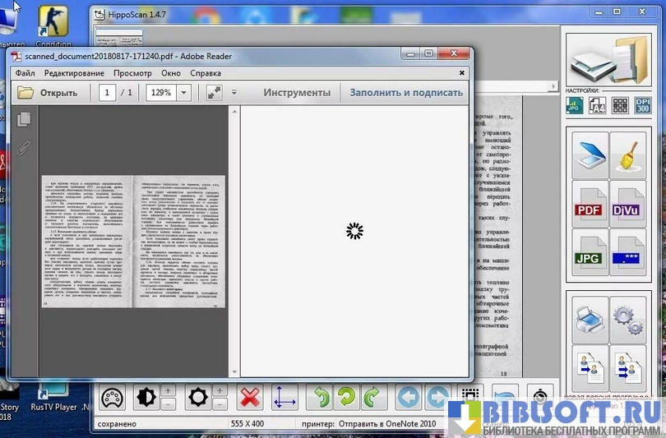Viewport: 666px width, 438px height.
Task: Click the scanner icon in the right panel
Action: click(x=589, y=155)
